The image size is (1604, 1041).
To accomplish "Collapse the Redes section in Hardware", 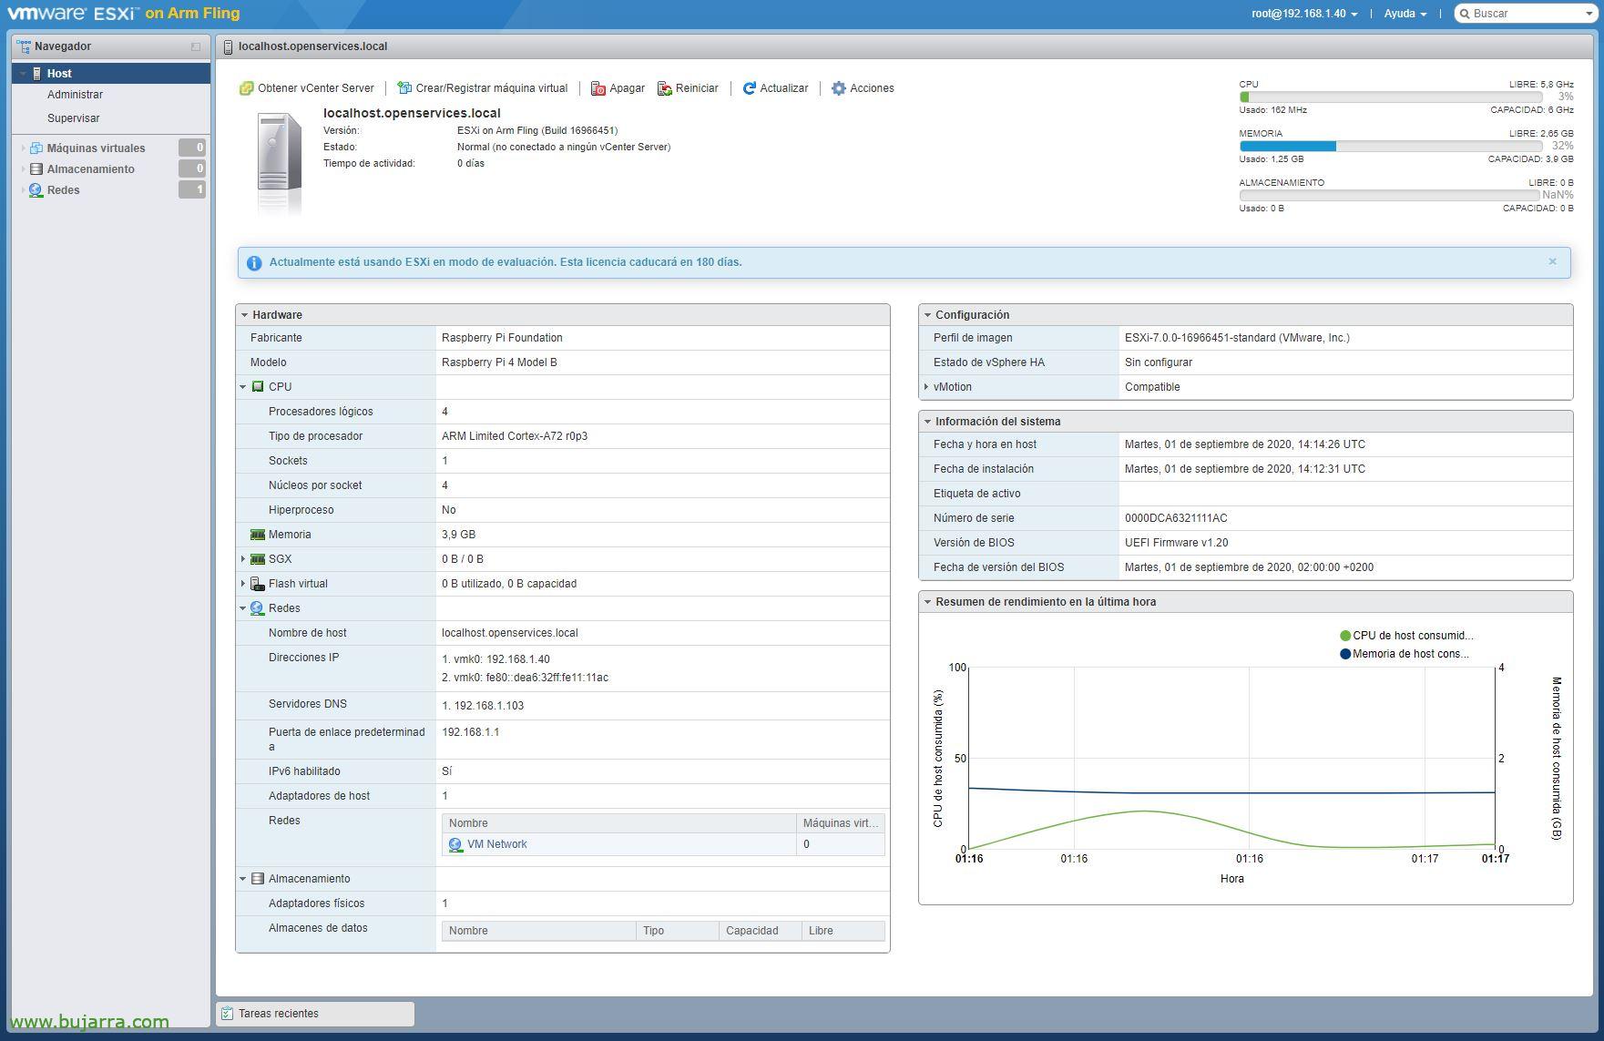I will pyautogui.click(x=243, y=608).
